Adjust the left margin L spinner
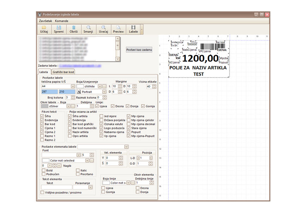The height and width of the screenshot is (207, 307). pos(120,86)
